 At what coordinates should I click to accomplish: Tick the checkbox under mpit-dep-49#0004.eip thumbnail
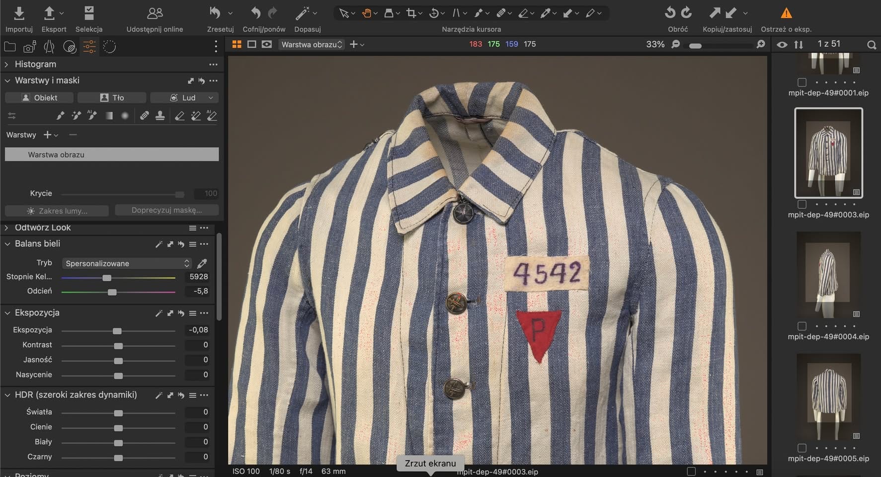801,326
